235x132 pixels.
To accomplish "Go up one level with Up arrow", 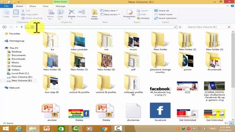I will pos(22,27).
